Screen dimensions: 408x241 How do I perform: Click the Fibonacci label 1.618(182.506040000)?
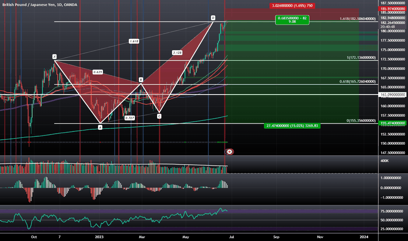pos(358,19)
